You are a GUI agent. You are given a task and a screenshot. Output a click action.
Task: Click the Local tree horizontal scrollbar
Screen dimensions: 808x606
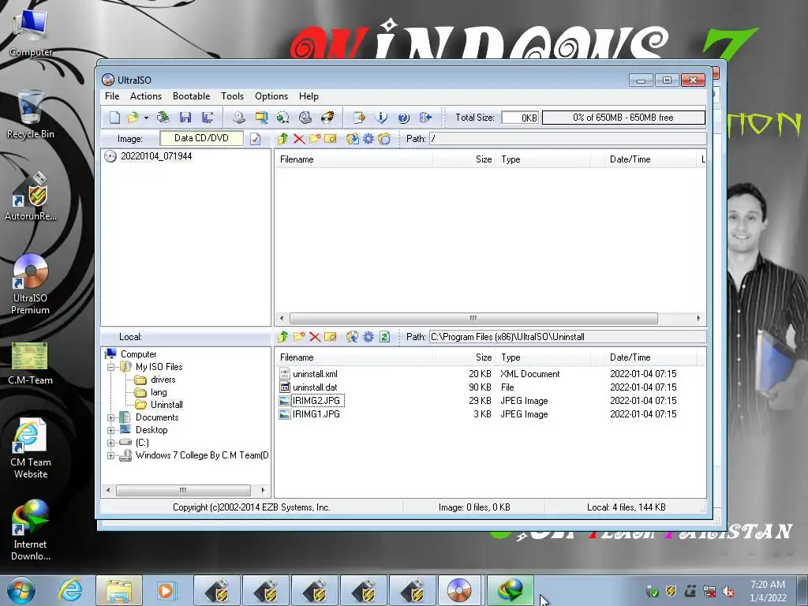[185, 490]
